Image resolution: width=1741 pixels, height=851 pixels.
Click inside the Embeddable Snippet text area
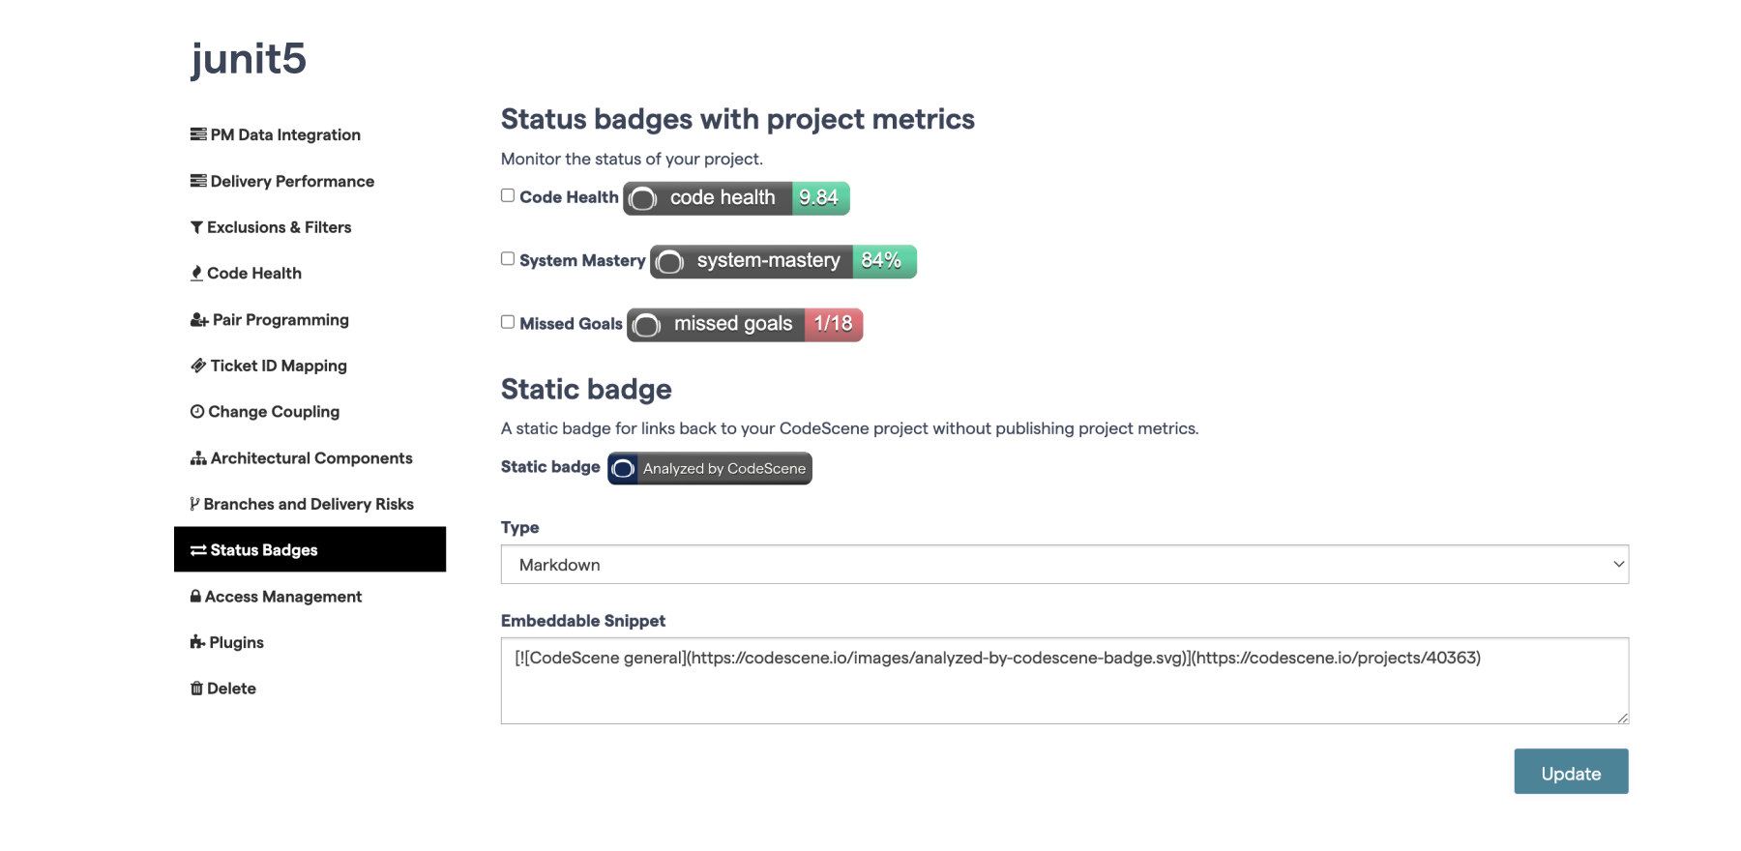coord(1064,680)
